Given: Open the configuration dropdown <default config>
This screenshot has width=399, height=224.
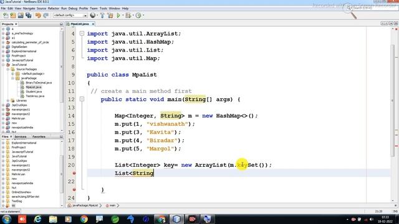Looking at the screenshot, I should point(70,16).
